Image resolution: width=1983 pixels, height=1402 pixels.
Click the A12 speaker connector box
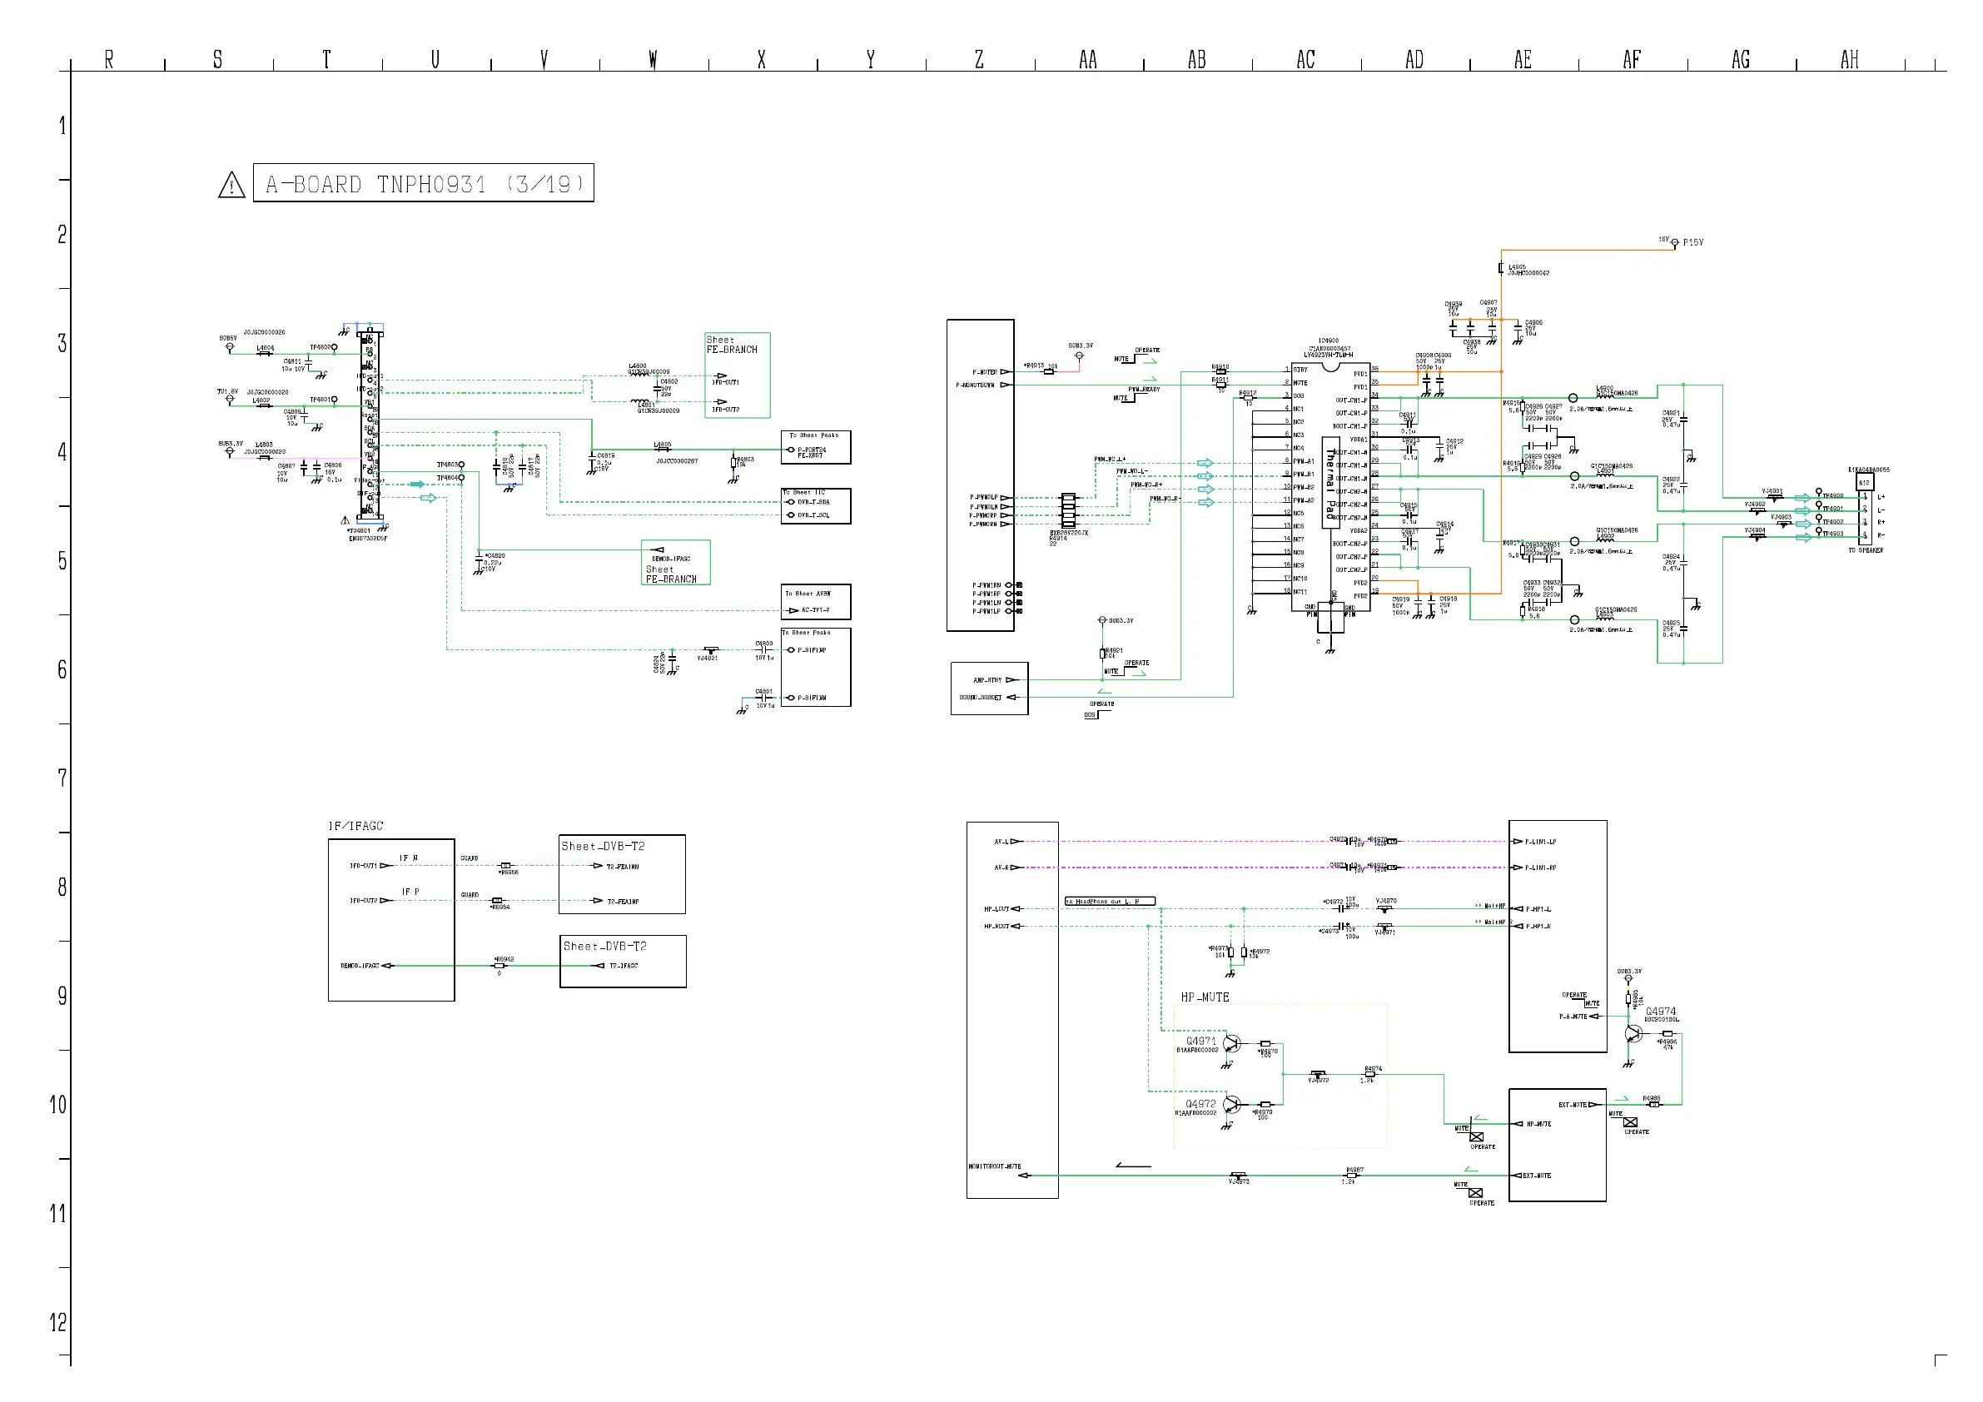(1864, 483)
